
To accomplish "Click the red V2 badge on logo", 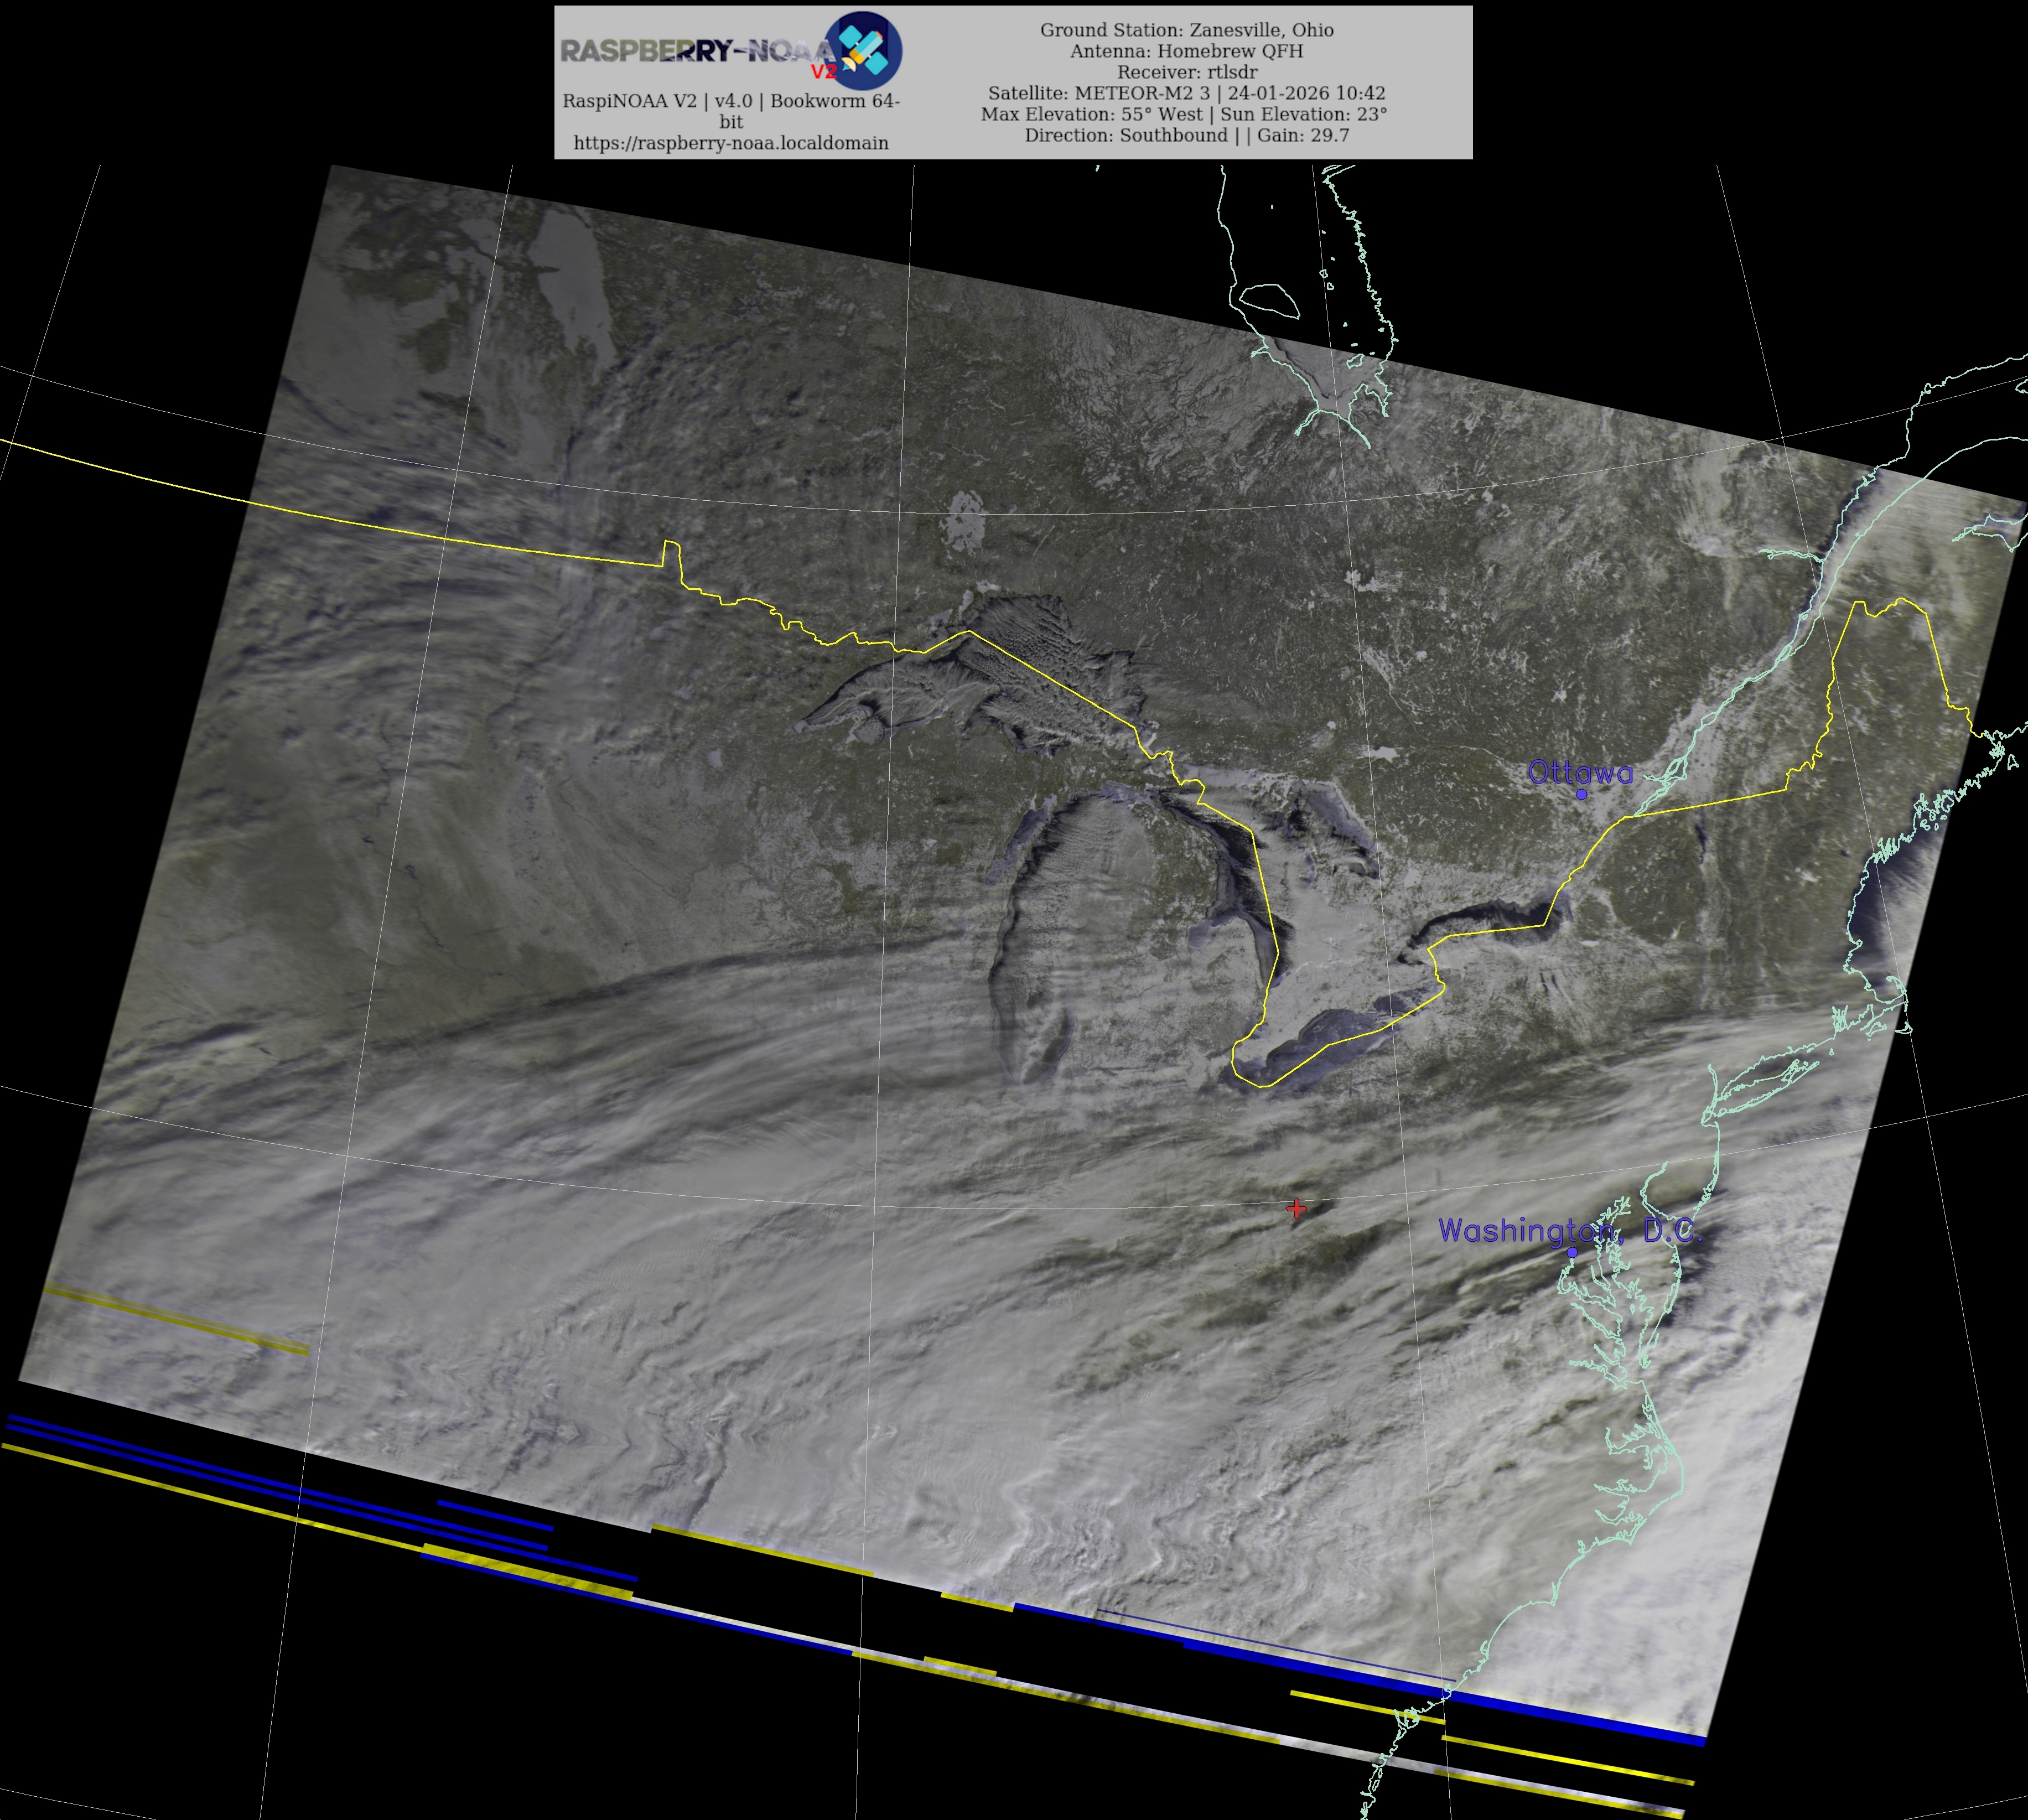I will pos(823,72).
